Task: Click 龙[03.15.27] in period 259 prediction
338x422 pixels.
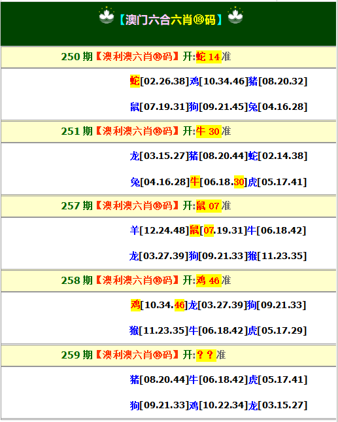Action: click(x=277, y=405)
